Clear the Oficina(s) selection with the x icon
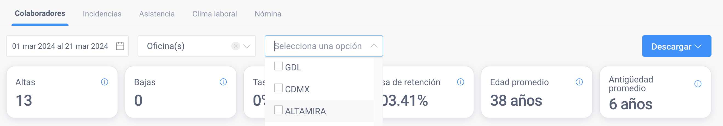 click(x=235, y=46)
